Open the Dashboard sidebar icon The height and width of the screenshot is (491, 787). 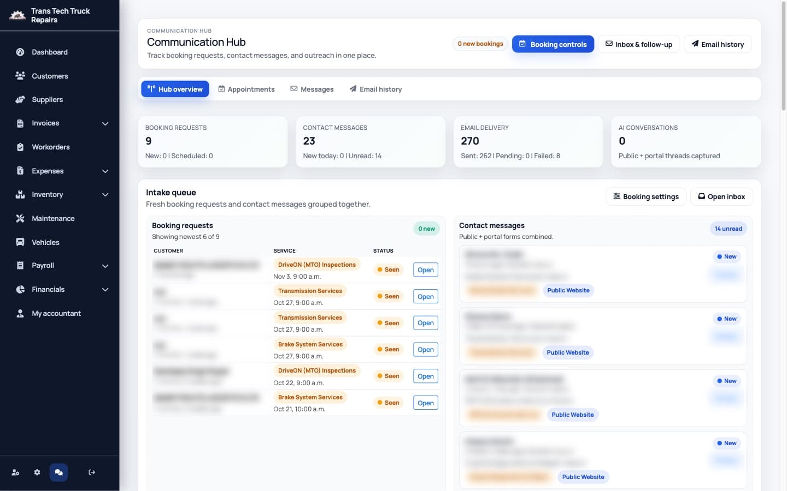pyautogui.click(x=20, y=52)
